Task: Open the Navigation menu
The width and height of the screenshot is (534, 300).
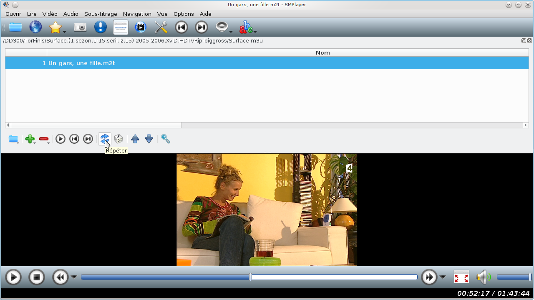Action: coord(137,14)
